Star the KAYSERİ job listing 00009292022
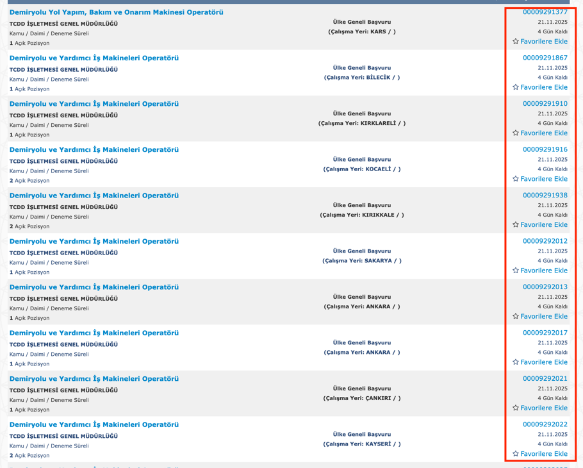583x468 pixels. (516, 454)
